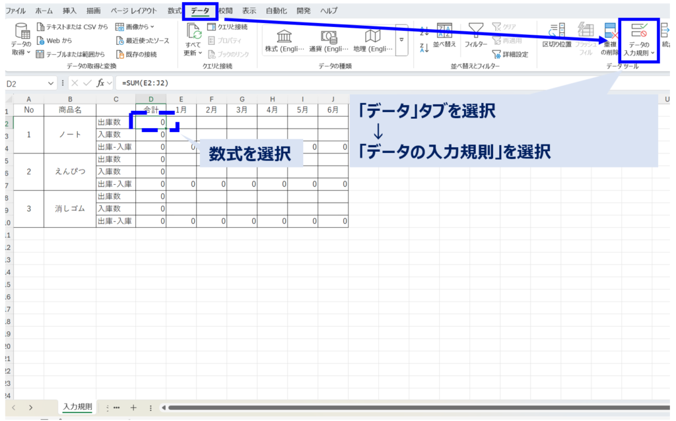Open 画像から import dropdown

(135, 26)
